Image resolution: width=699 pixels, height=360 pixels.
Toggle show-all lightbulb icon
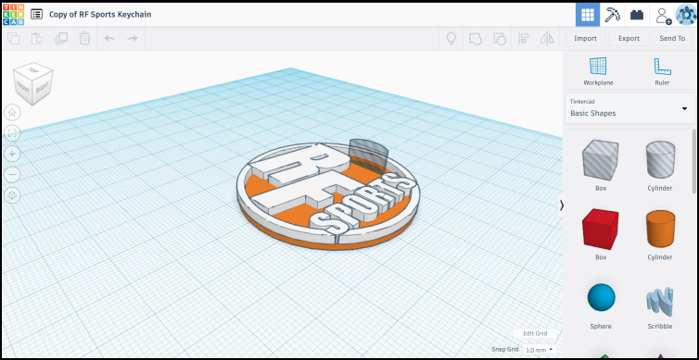click(x=451, y=39)
